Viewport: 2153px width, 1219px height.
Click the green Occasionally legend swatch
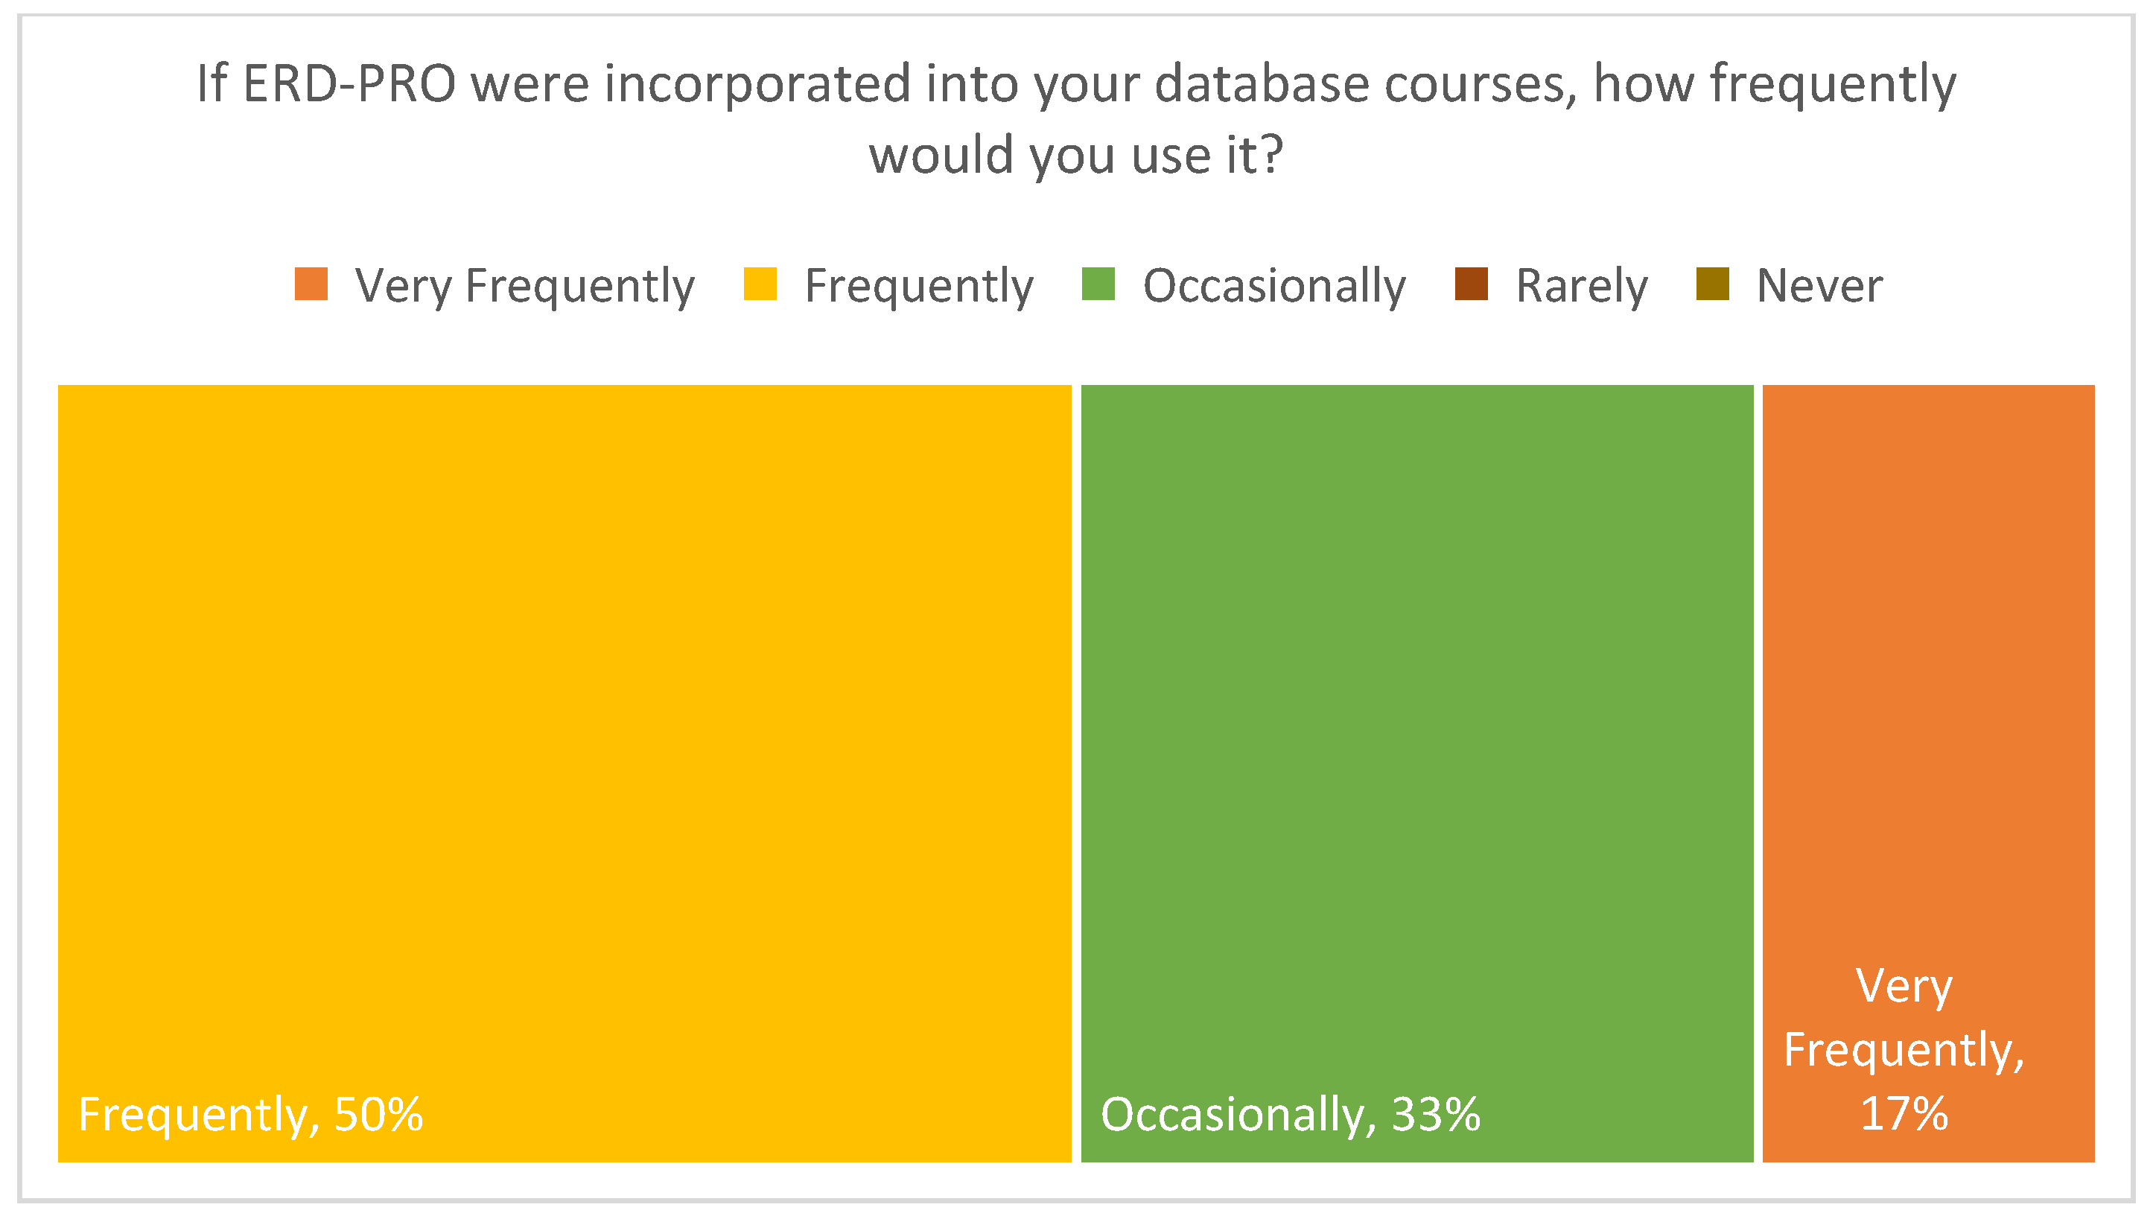click(x=1098, y=284)
